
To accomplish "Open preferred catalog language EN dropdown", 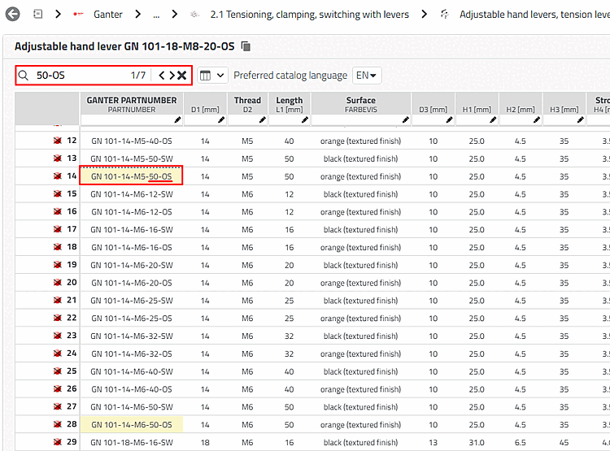I will [x=367, y=76].
